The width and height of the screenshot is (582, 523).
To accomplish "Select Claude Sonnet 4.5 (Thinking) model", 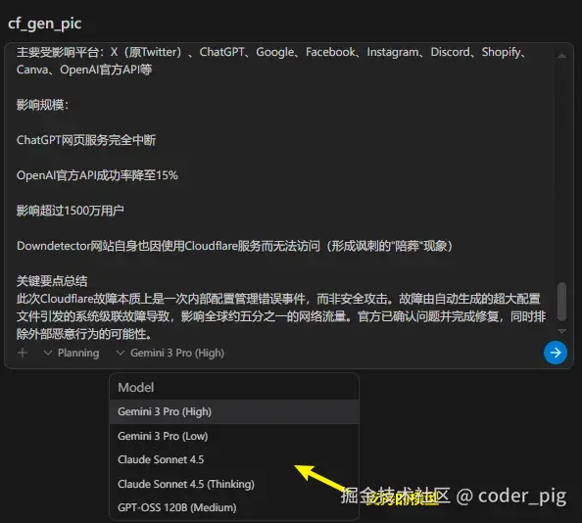I will pos(234,484).
